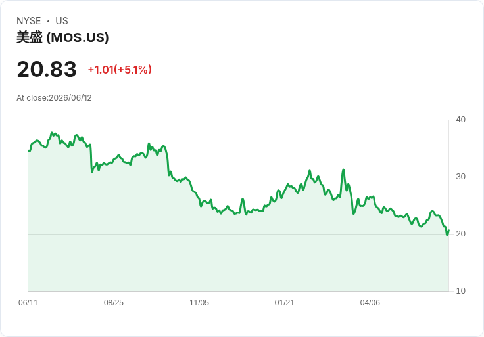Click the 30 price axis label
Viewport: 484px width, 337px height.
click(x=460, y=177)
